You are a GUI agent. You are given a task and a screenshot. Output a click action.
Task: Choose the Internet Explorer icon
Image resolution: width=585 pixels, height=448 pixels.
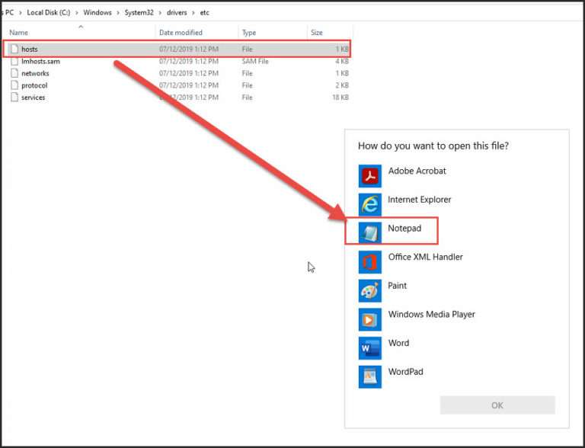(x=369, y=203)
